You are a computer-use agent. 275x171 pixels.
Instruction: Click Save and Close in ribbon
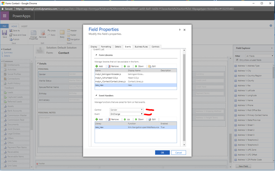[x=18, y=35]
